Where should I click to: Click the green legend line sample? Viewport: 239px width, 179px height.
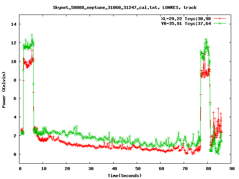pyautogui.click(x=220, y=23)
